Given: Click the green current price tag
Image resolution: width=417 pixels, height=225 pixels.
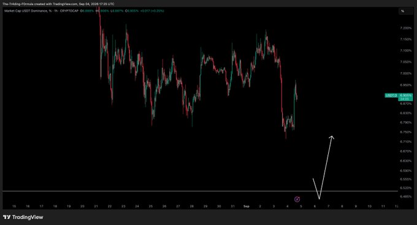Looking at the screenshot, I should tap(406, 97).
